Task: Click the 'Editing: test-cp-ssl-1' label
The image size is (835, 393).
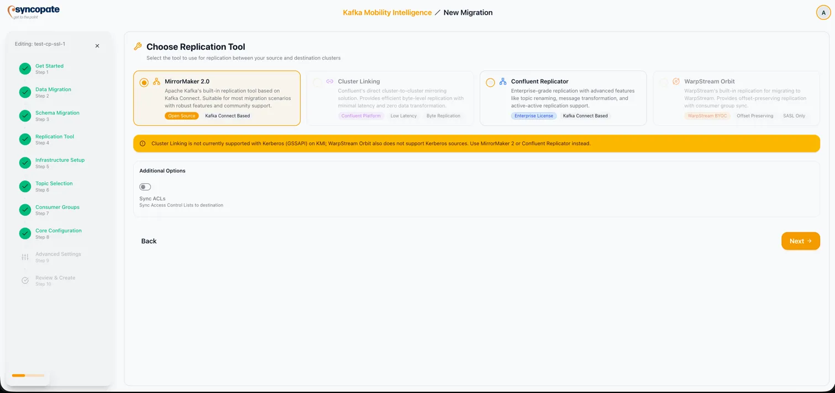Action: click(40, 44)
